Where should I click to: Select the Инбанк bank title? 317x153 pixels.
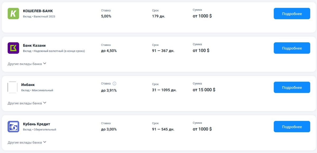tap(28, 85)
